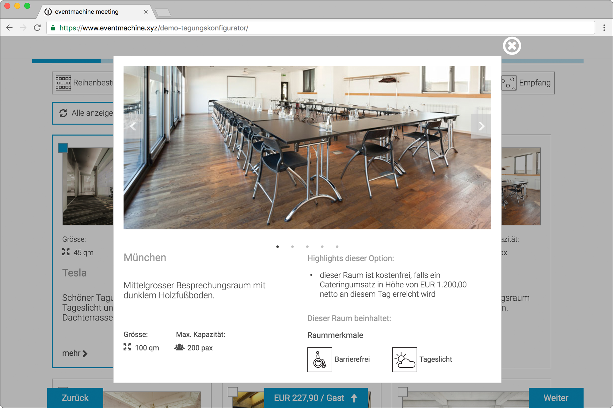Expand the EUR 227,90 / Gast price summary
The image size is (613, 408).
point(316,398)
